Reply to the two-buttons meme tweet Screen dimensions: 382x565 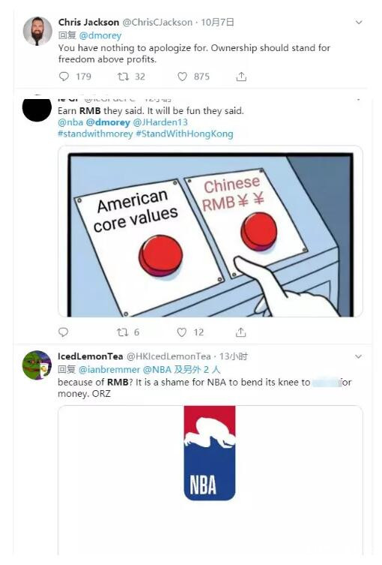[64, 332]
